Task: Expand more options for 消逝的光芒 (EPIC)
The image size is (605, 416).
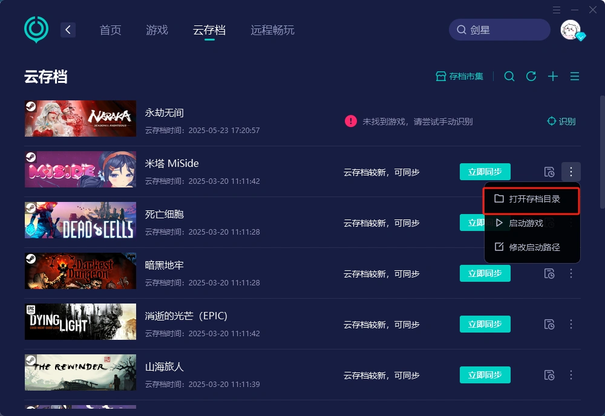Action: point(571,324)
